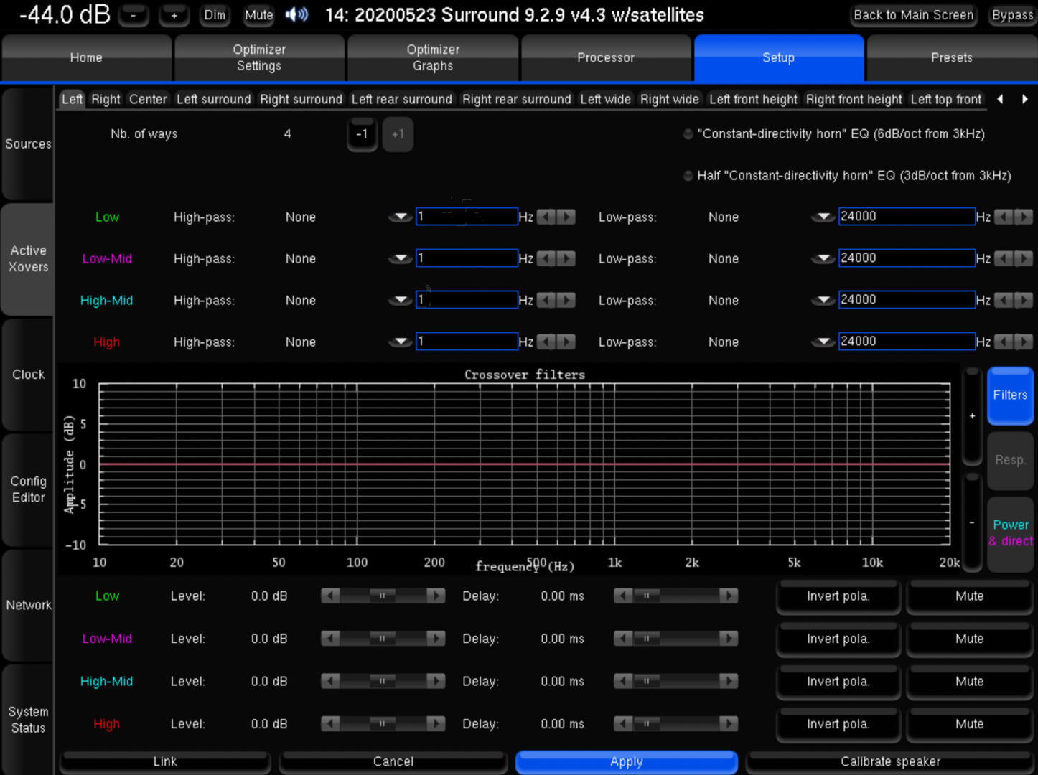Screen dimensions: 1038x775
Task: Click the speaker volume icon in top bar
Action: (x=296, y=14)
